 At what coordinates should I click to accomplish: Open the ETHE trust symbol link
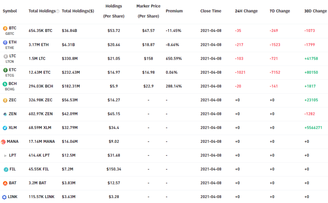9,48
